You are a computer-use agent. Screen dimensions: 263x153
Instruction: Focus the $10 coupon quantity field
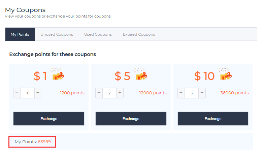(192, 93)
